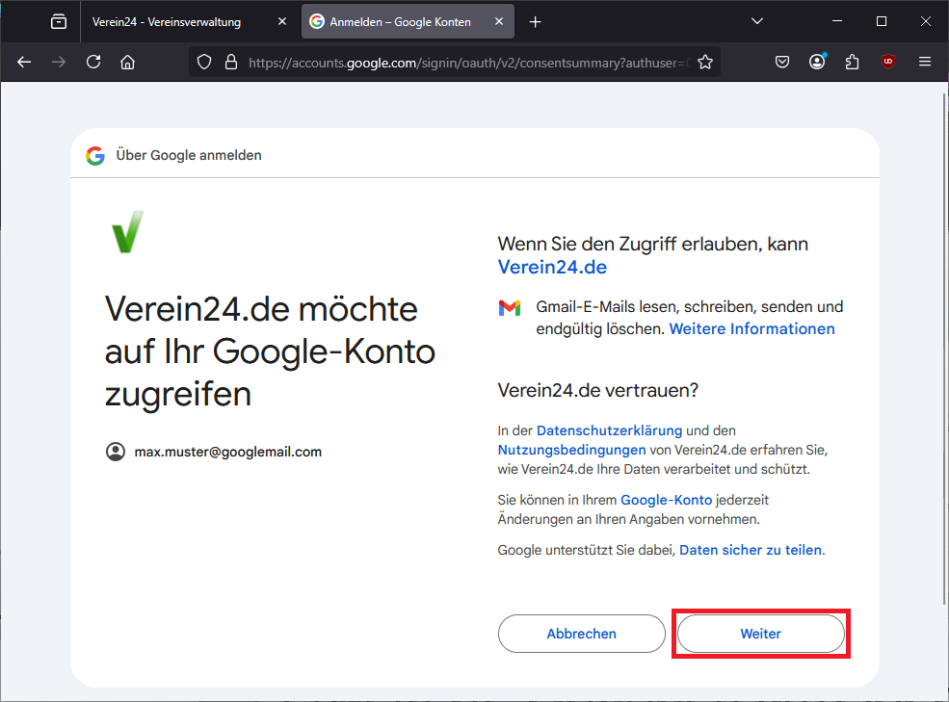Open the Verein24.de link
Screen dimensions: 949x702
(552, 267)
